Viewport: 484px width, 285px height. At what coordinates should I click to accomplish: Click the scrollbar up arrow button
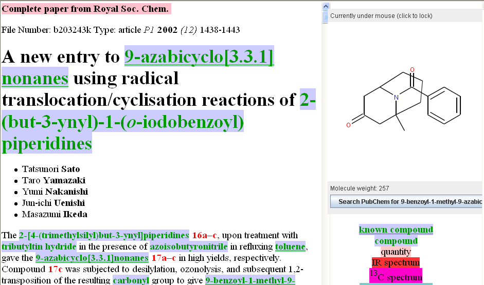(326, 6)
